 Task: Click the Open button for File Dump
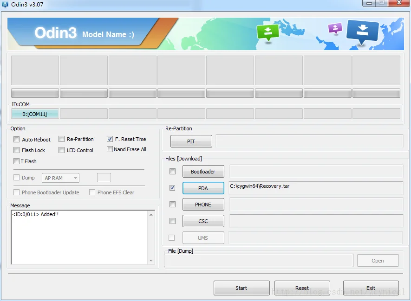pyautogui.click(x=378, y=261)
